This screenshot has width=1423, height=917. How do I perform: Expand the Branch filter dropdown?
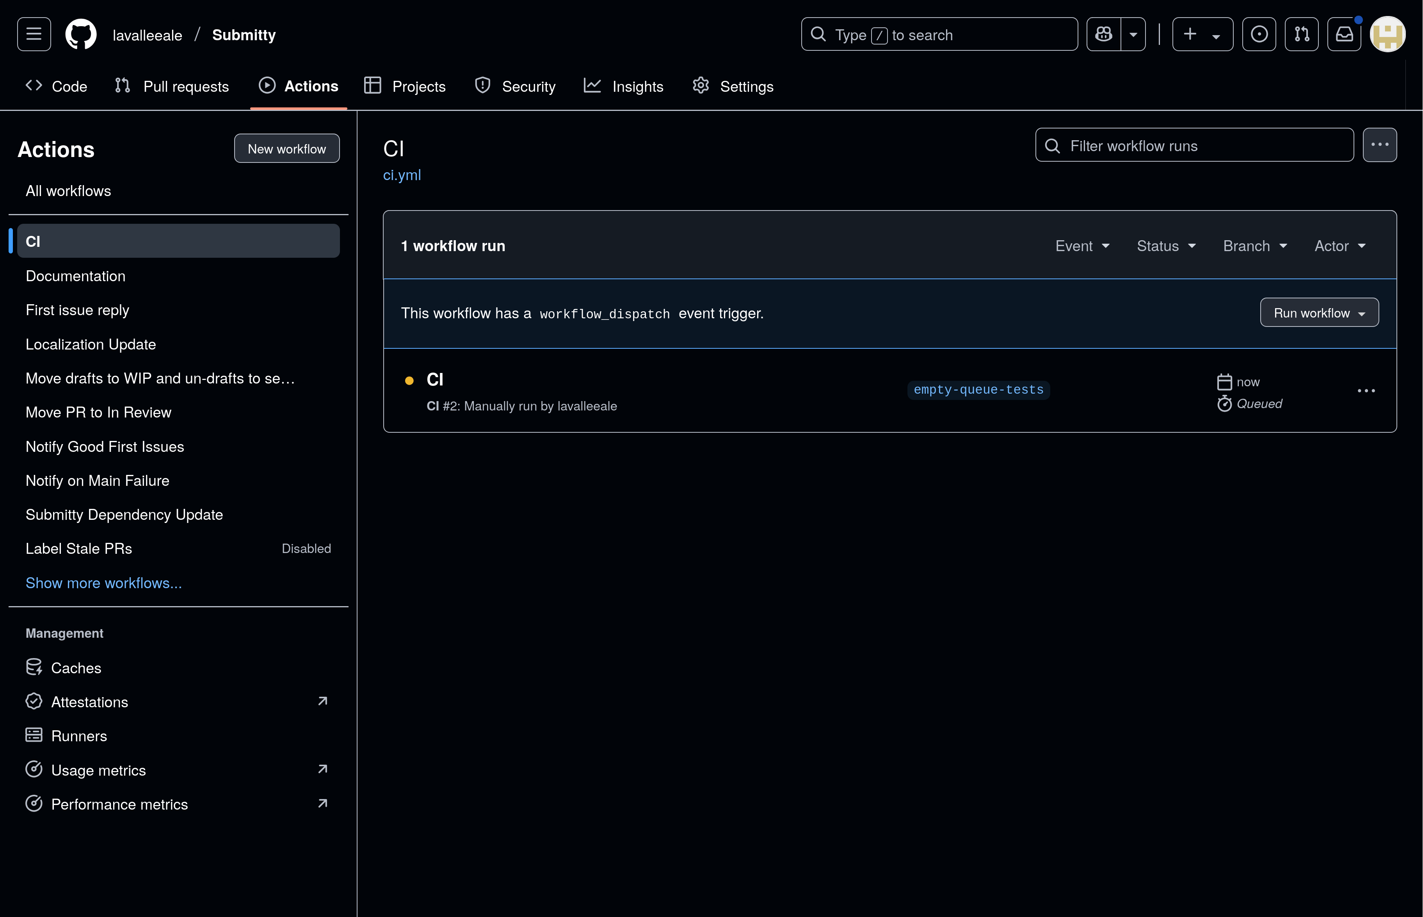(x=1255, y=246)
